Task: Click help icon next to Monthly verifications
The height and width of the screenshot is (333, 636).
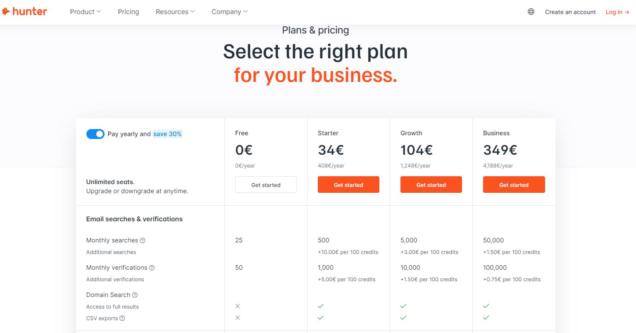Action: click(152, 268)
